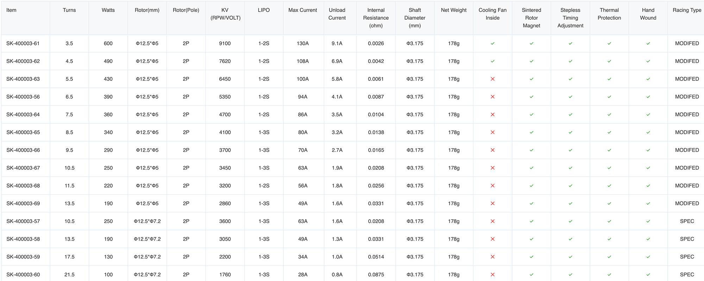Click Thermal Protection check for SK-400003-68

click(x=609, y=186)
